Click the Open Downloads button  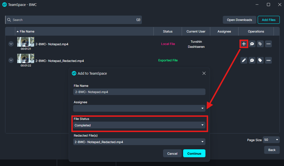click(239, 20)
